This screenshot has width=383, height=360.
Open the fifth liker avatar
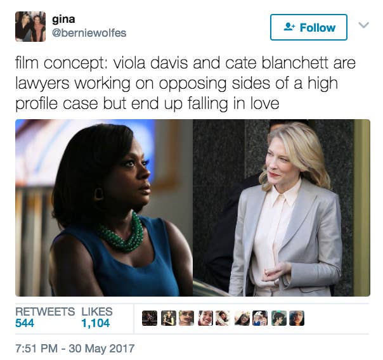click(223, 318)
